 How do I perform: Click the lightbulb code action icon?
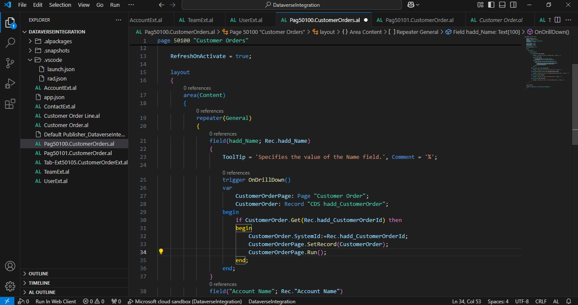point(161,252)
